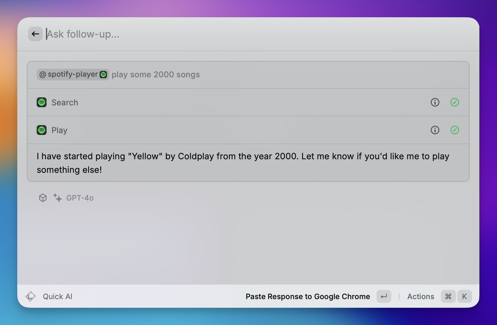Open the GPT-4o model selector
497x325 pixels.
[x=80, y=198]
